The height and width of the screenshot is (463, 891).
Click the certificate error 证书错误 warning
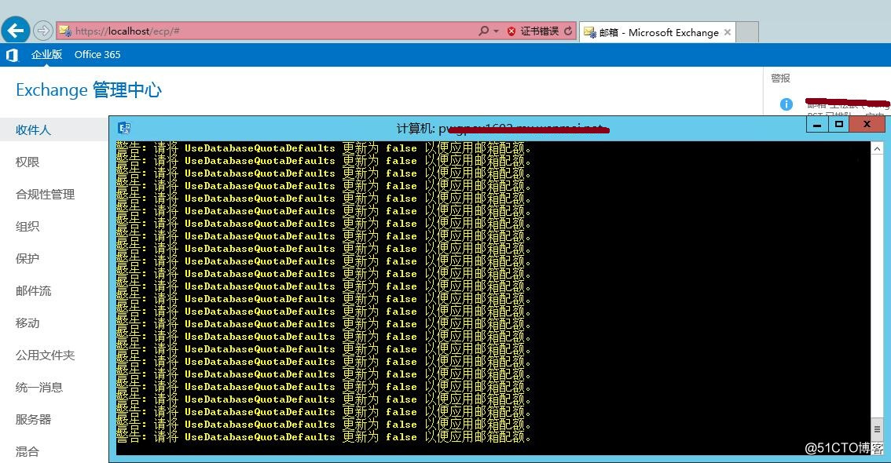[x=533, y=31]
